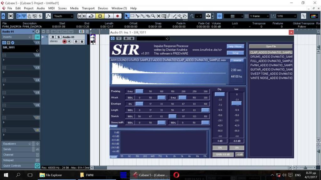Solo the Audio 01 track

59,37
